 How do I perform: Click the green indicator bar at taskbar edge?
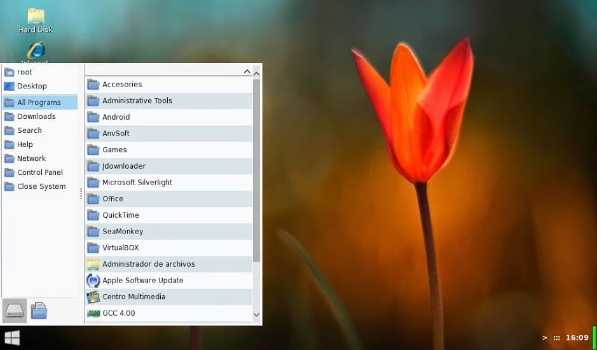pyautogui.click(x=594, y=337)
